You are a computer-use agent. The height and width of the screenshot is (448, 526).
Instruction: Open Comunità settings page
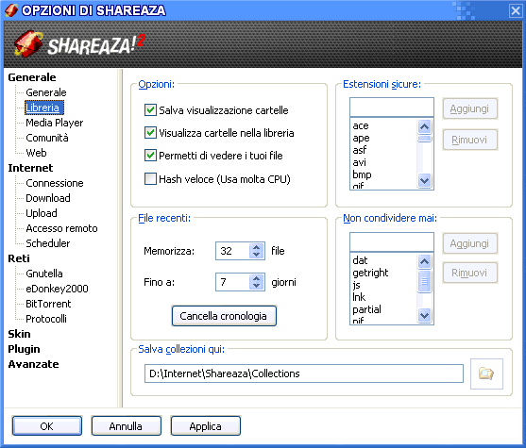pyautogui.click(x=47, y=138)
